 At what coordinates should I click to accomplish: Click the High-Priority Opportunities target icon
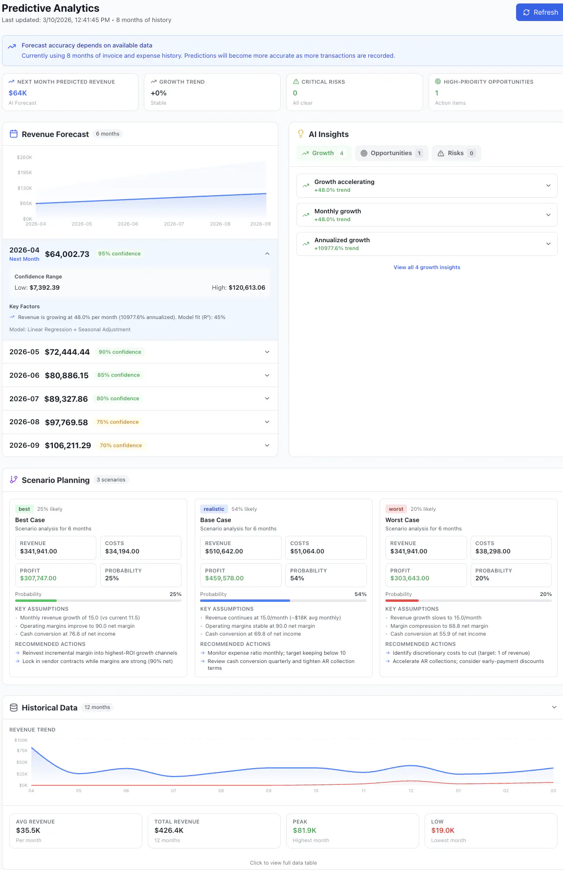point(438,82)
